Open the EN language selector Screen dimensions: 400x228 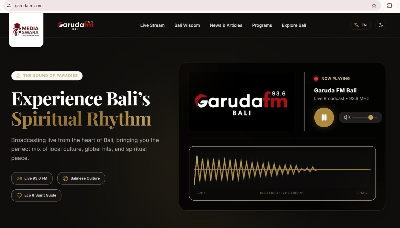pos(360,25)
